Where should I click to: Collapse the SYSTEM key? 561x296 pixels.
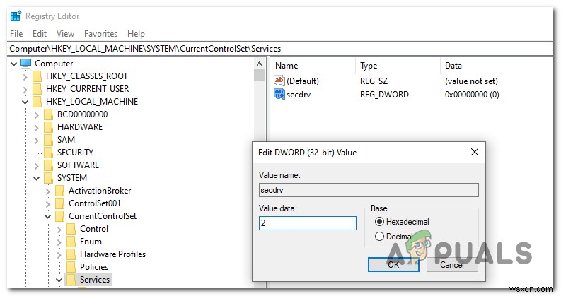pyautogui.click(x=37, y=179)
